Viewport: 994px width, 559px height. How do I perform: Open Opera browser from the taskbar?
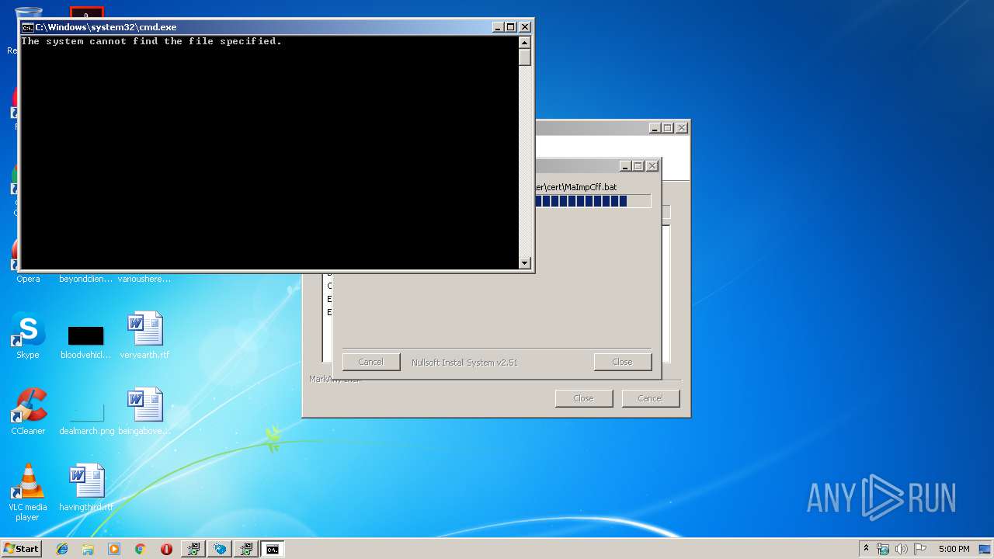tap(166, 549)
